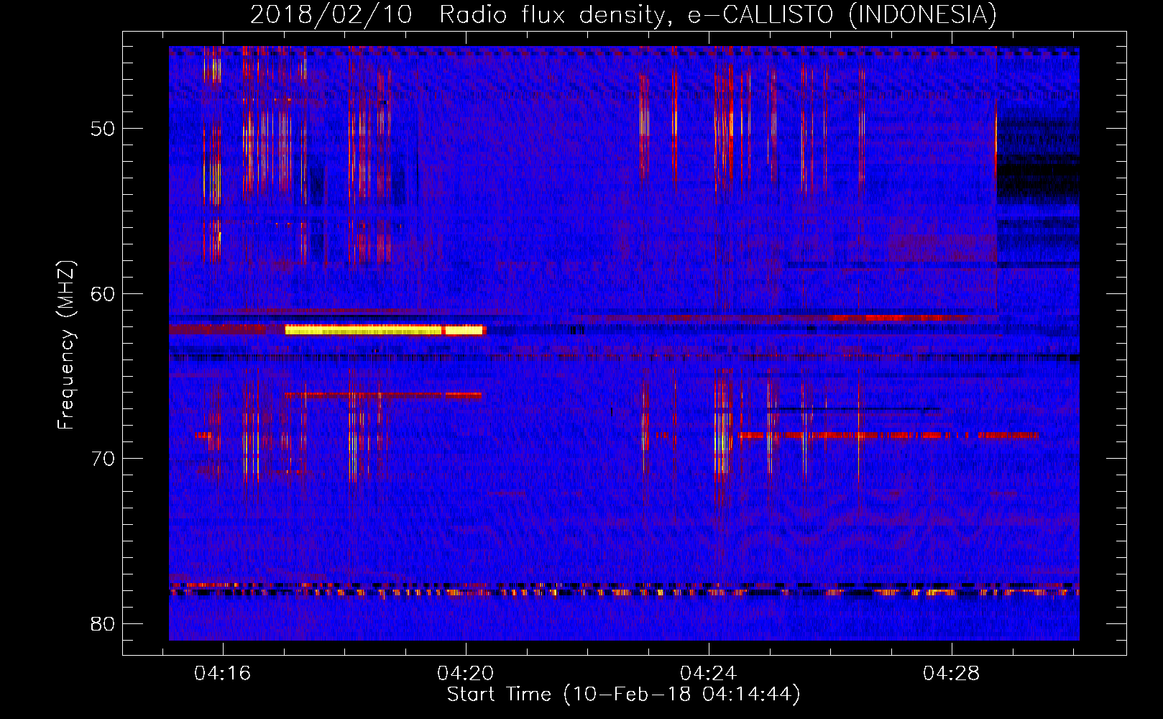
Task: Click the "60" frequency tick label
Action: [103, 293]
